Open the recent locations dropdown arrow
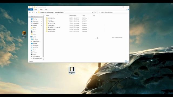This screenshot has height=97, width=173. [x=35, y=12]
